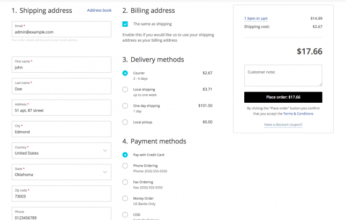This screenshot has width=346, height=220.
Task: Click the Place order button
Action: click(283, 97)
